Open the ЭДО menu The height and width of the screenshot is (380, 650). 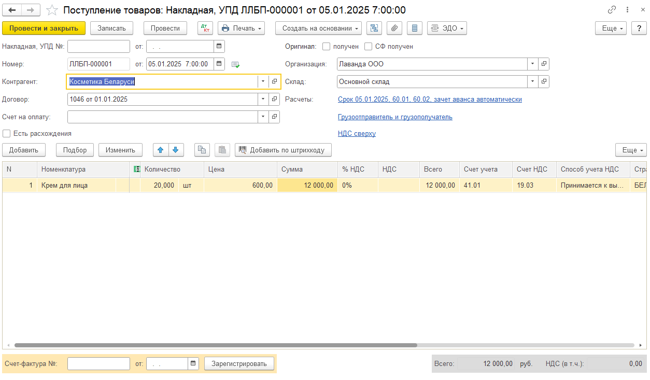(447, 28)
